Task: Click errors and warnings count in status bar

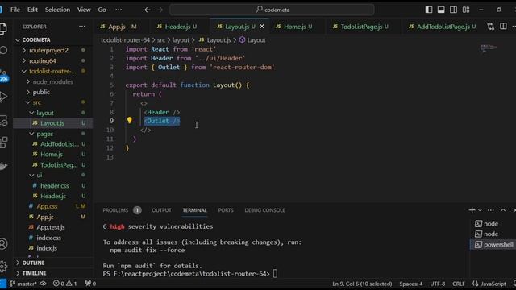Action: click(x=64, y=284)
